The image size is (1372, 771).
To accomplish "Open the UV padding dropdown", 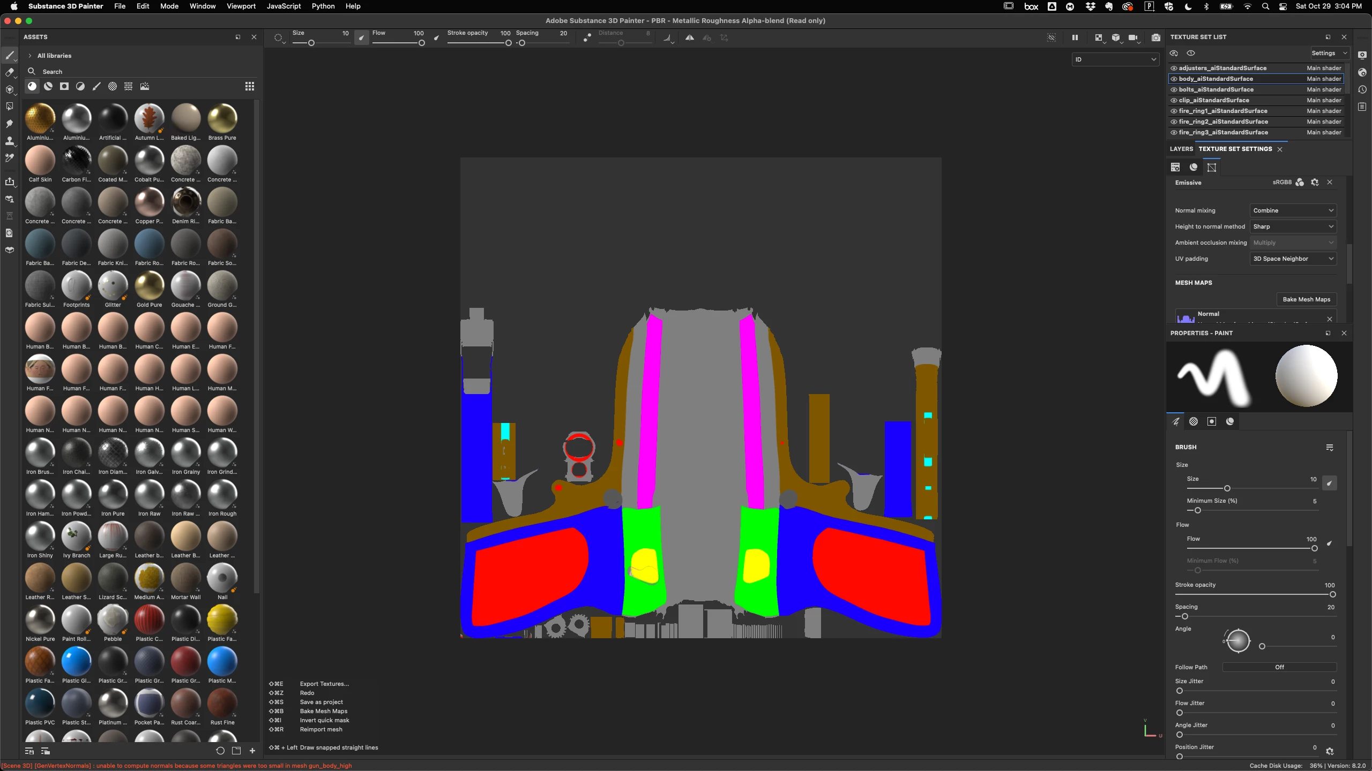I will pos(1293,259).
